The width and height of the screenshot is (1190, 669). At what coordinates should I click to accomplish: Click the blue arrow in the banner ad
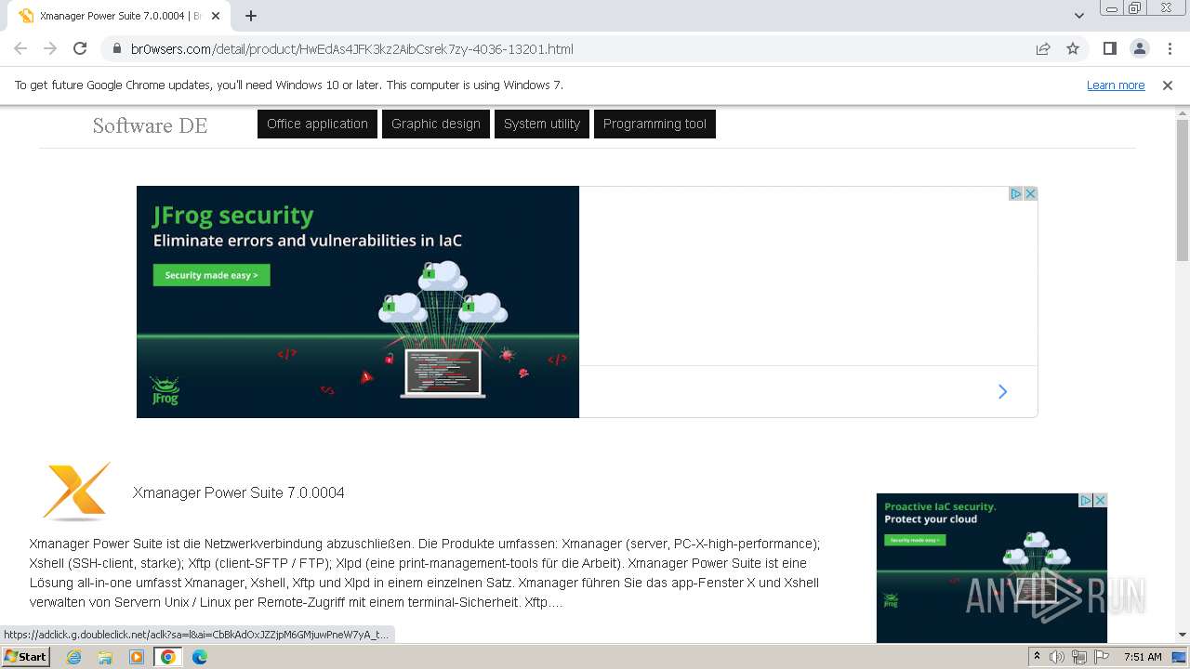pyautogui.click(x=1002, y=392)
